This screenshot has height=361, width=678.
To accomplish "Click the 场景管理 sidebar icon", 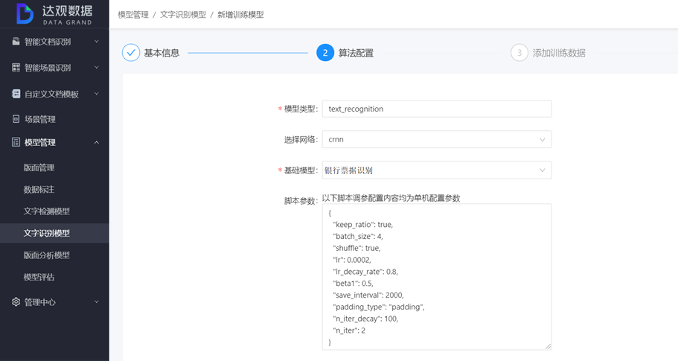I will 16,119.
